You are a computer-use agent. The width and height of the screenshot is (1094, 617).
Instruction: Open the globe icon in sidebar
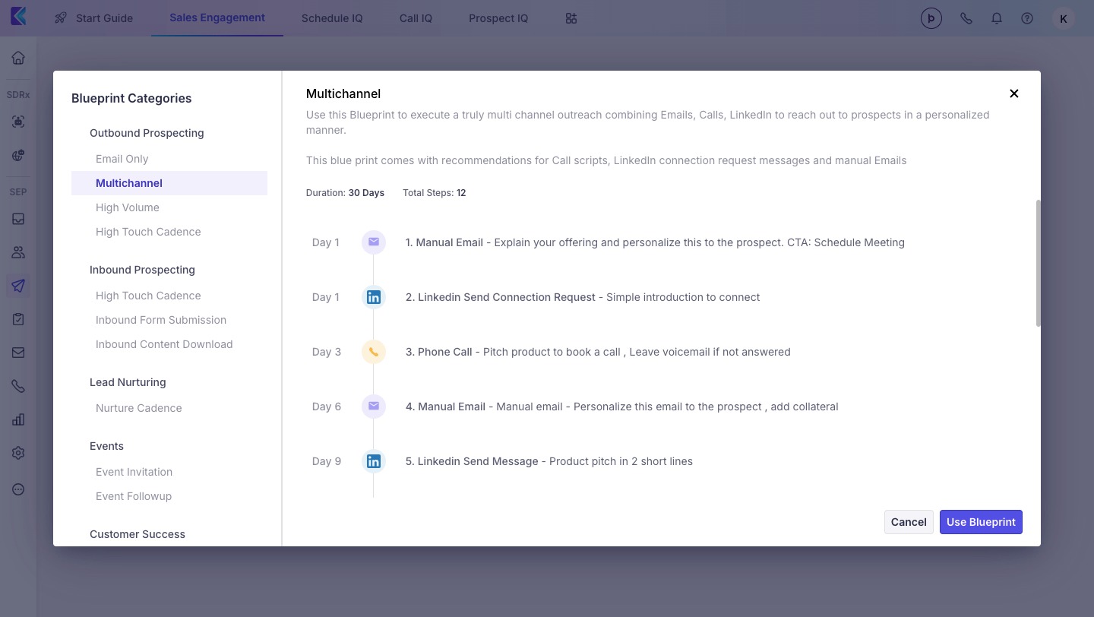pyautogui.click(x=18, y=155)
